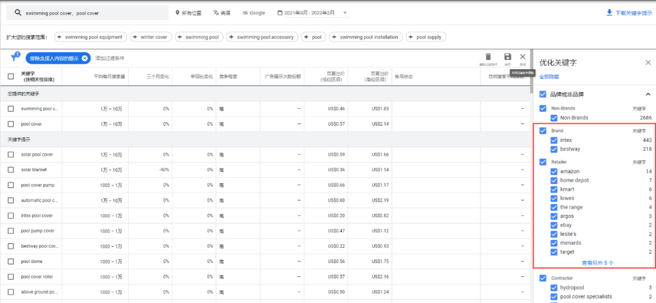Click the download keyword ideas link
The height and width of the screenshot is (303, 656).
click(x=634, y=13)
